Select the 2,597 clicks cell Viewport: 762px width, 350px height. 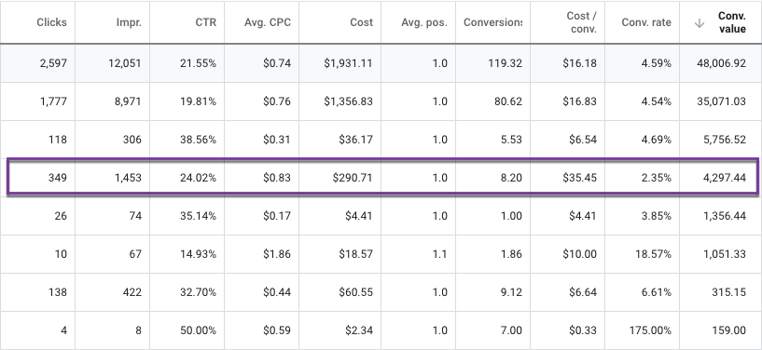pyautogui.click(x=53, y=63)
